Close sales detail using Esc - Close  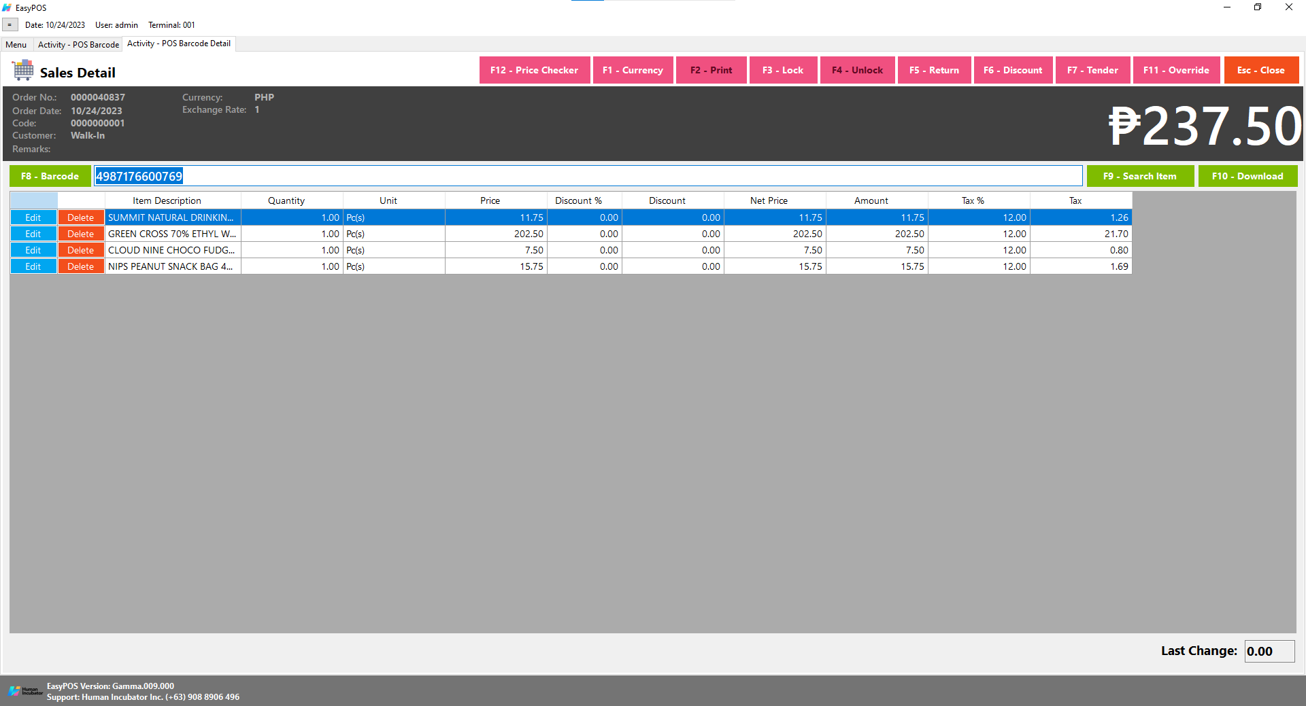1260,70
